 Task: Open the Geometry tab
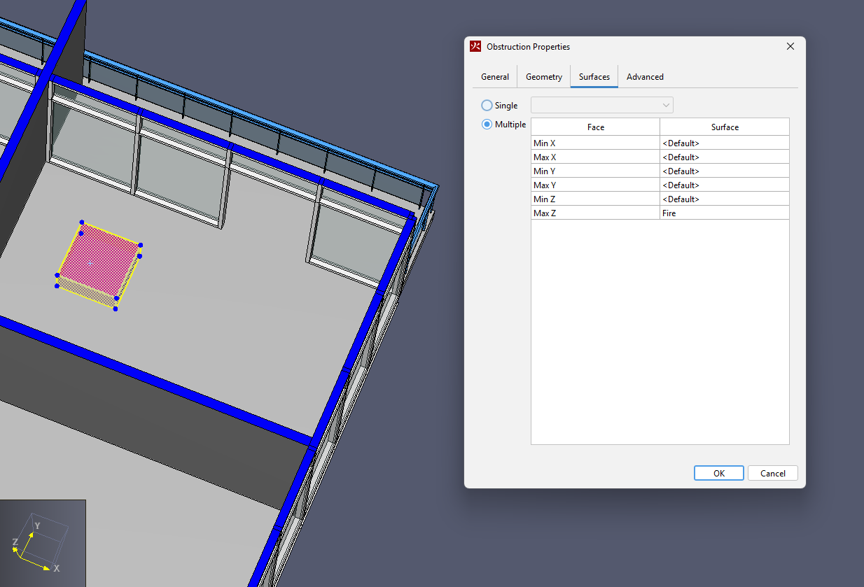point(543,77)
